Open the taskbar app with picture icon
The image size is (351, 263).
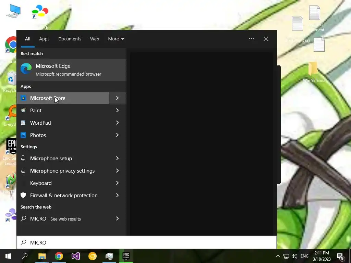click(109, 256)
